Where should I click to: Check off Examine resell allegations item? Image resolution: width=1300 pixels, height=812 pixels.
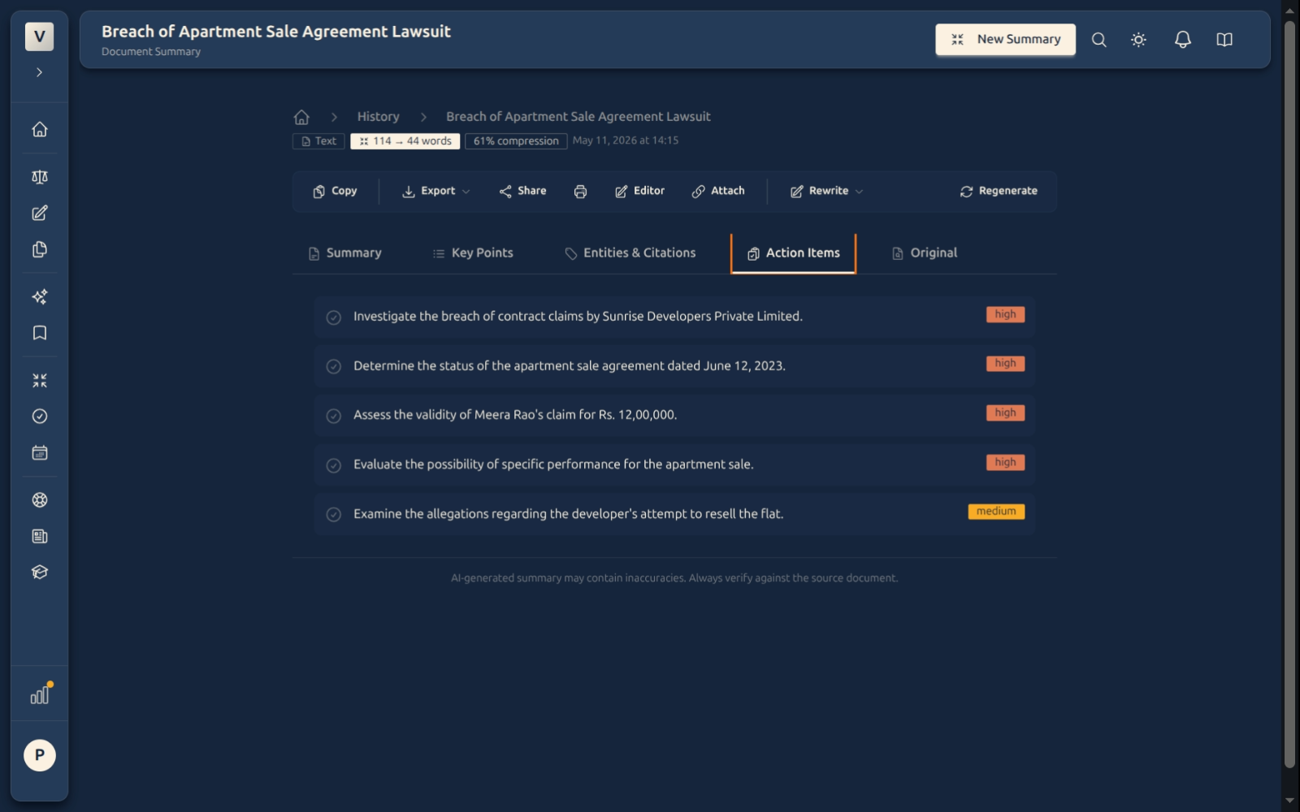pos(333,515)
